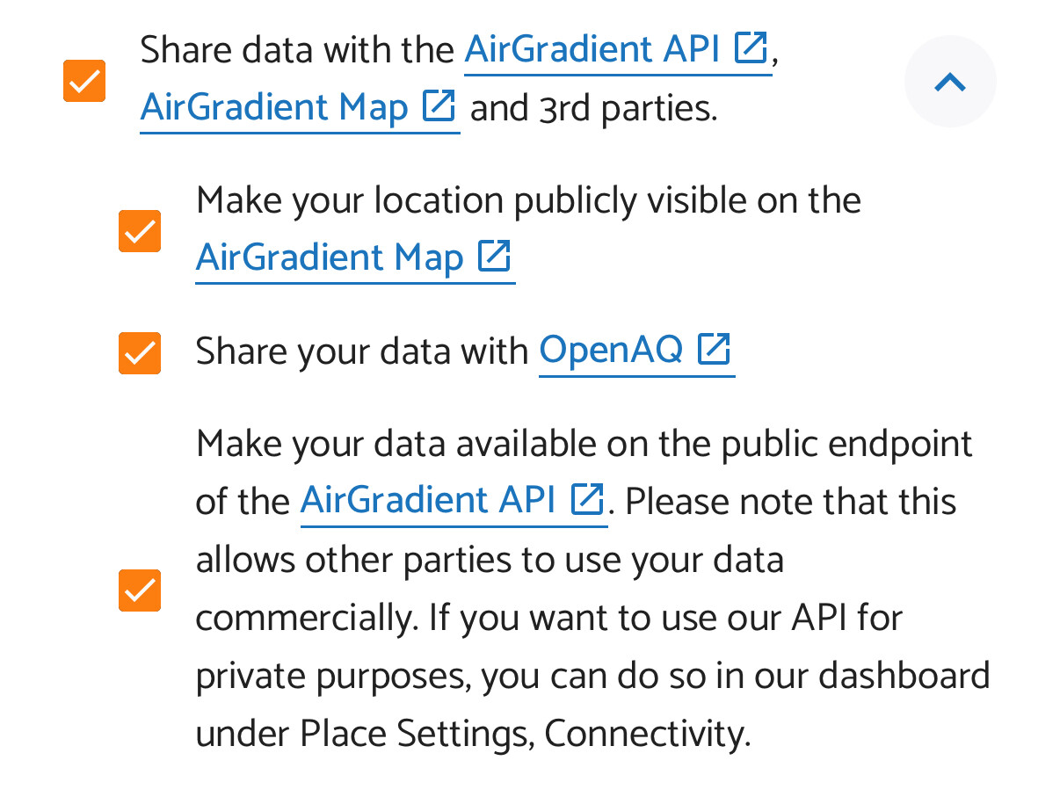Click external-link icon beside first AirGradient Map

pyautogui.click(x=438, y=106)
